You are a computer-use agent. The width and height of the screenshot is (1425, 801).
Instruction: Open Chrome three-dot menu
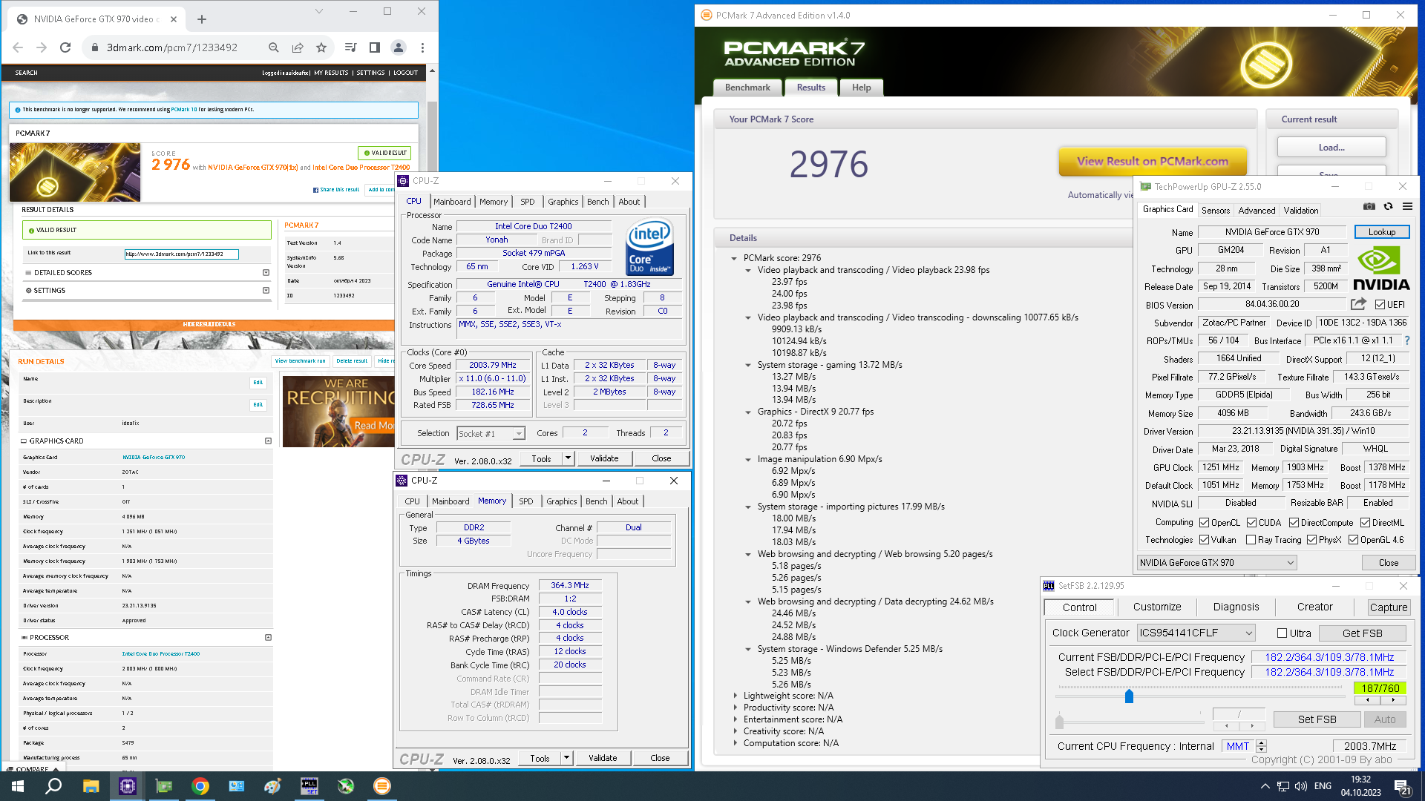click(x=422, y=47)
